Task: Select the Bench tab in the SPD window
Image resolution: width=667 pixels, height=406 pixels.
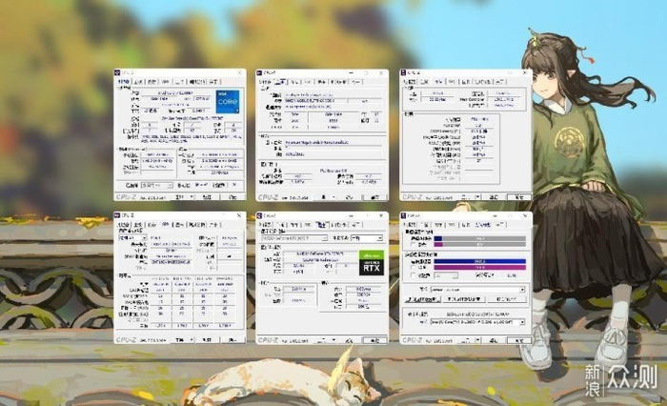Action: pyautogui.click(x=196, y=225)
